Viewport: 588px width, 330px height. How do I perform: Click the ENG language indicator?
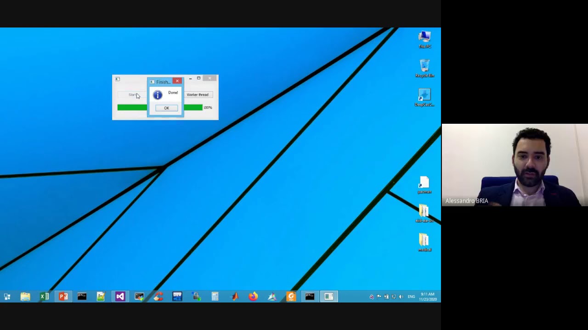pyautogui.click(x=411, y=297)
